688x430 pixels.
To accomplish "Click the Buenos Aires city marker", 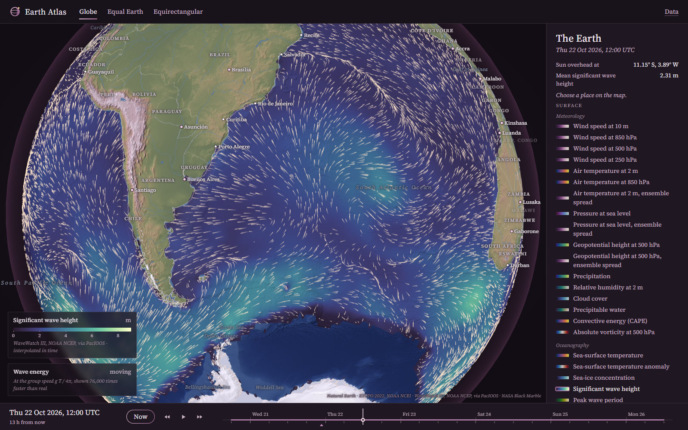I will coord(184,179).
